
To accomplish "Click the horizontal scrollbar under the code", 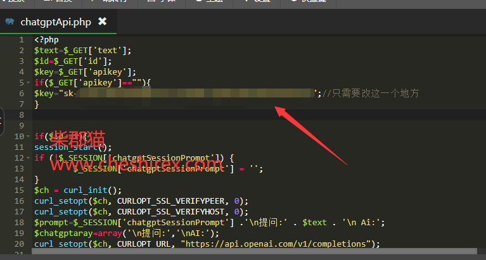I will [254, 251].
